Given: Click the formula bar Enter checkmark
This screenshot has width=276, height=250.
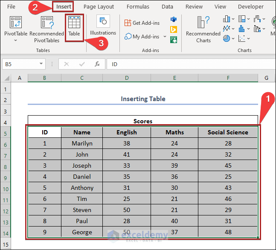Looking at the screenshot, I should (x=82, y=64).
